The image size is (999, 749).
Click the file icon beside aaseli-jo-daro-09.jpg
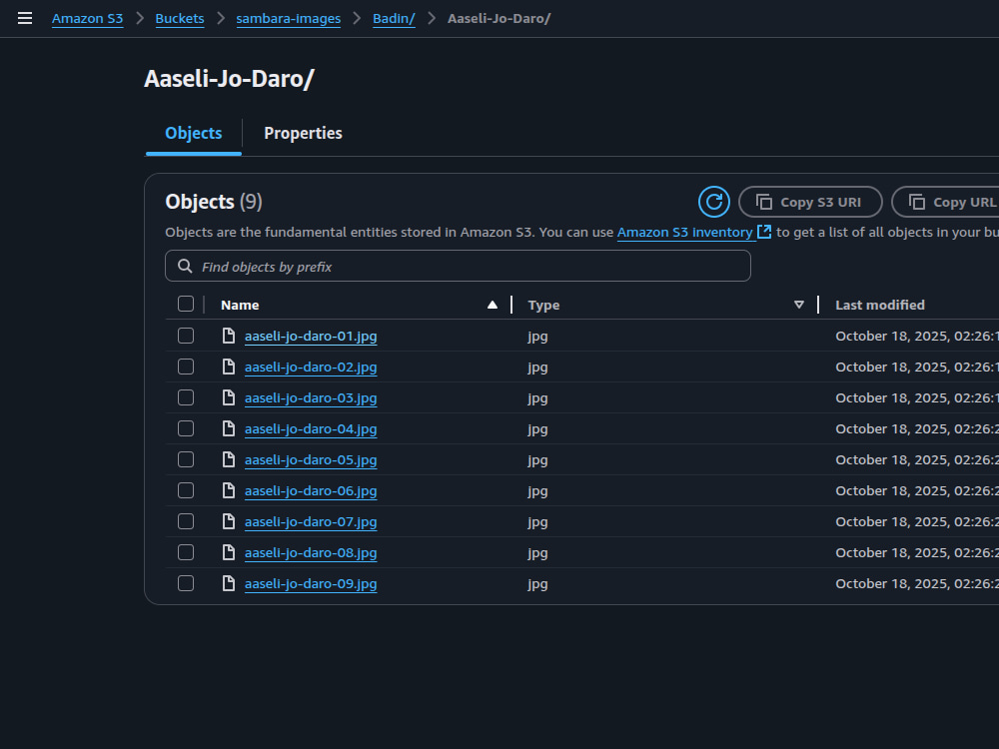pos(228,583)
